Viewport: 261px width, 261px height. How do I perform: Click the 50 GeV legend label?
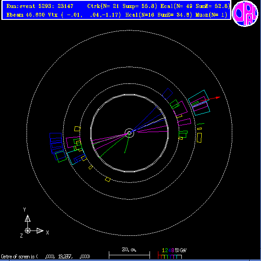coord(180,250)
